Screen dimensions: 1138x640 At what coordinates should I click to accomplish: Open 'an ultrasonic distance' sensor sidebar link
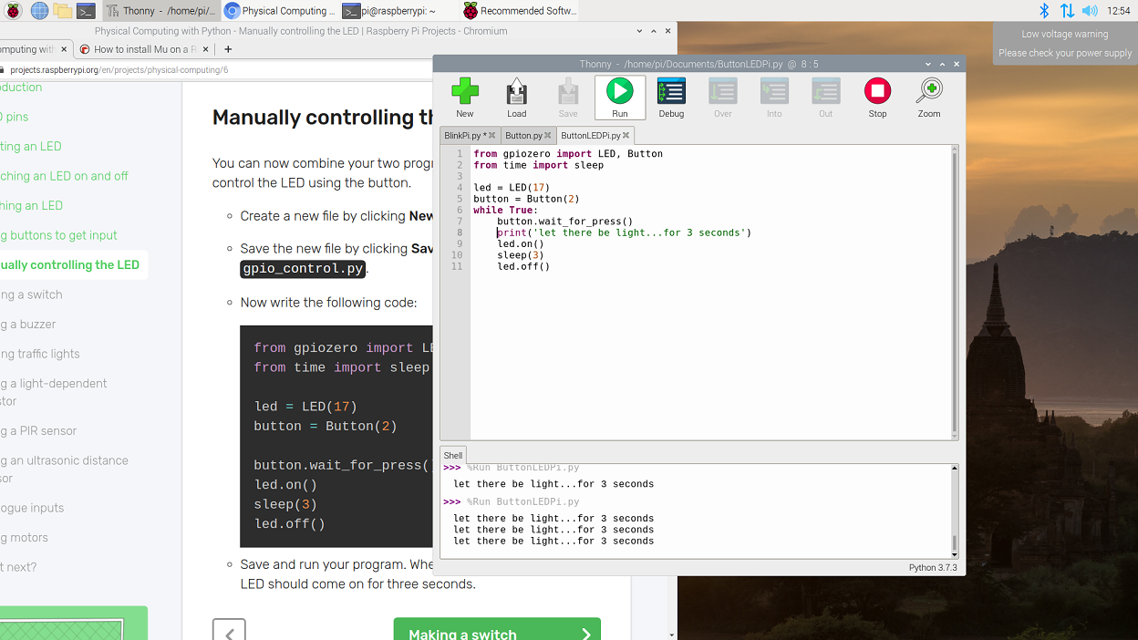pos(64,469)
